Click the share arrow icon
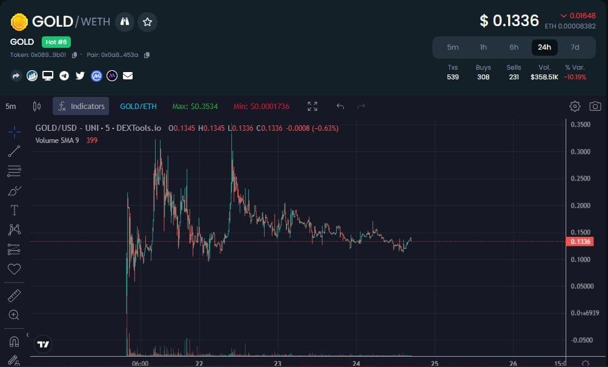This screenshot has height=367, width=608. point(16,76)
